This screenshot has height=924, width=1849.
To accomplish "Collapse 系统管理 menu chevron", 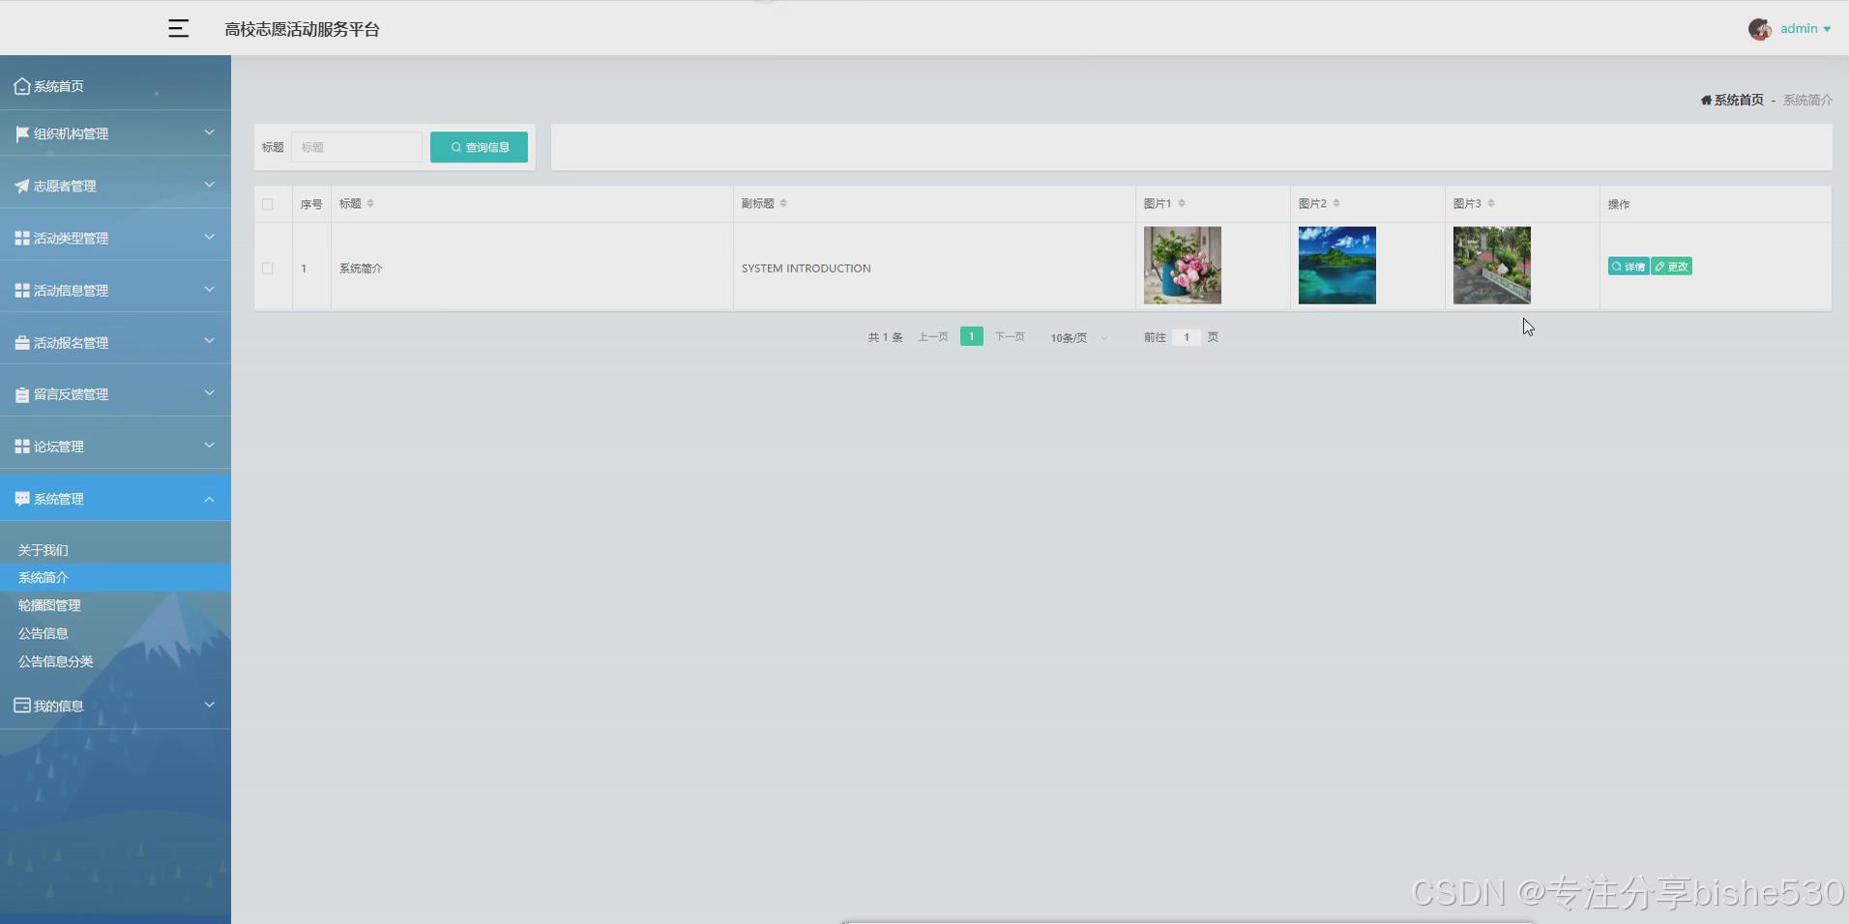I will (x=209, y=499).
